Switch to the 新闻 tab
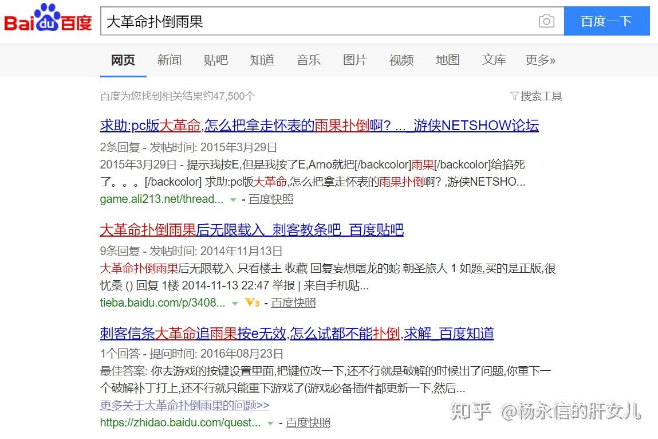This screenshot has height=439, width=658. 169,60
